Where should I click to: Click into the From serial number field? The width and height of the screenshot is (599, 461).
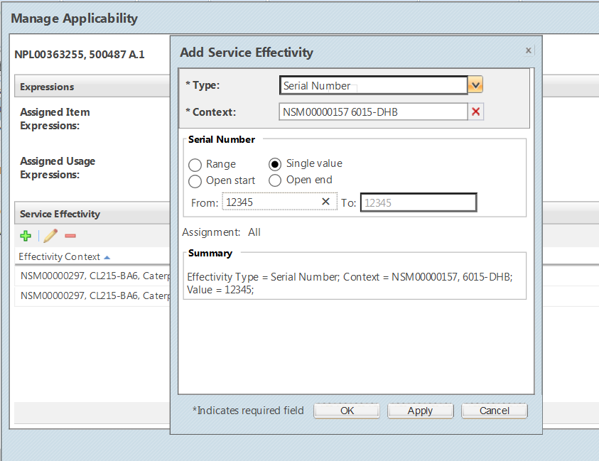point(270,202)
